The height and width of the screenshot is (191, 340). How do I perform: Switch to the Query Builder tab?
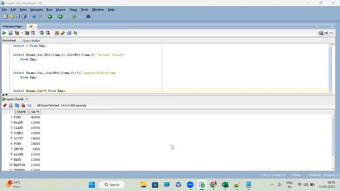point(31,41)
